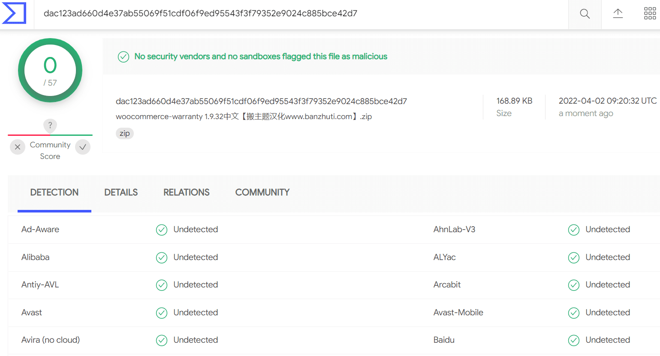Select the Antiy-AVL vendor name
660x356 pixels.
(x=40, y=284)
